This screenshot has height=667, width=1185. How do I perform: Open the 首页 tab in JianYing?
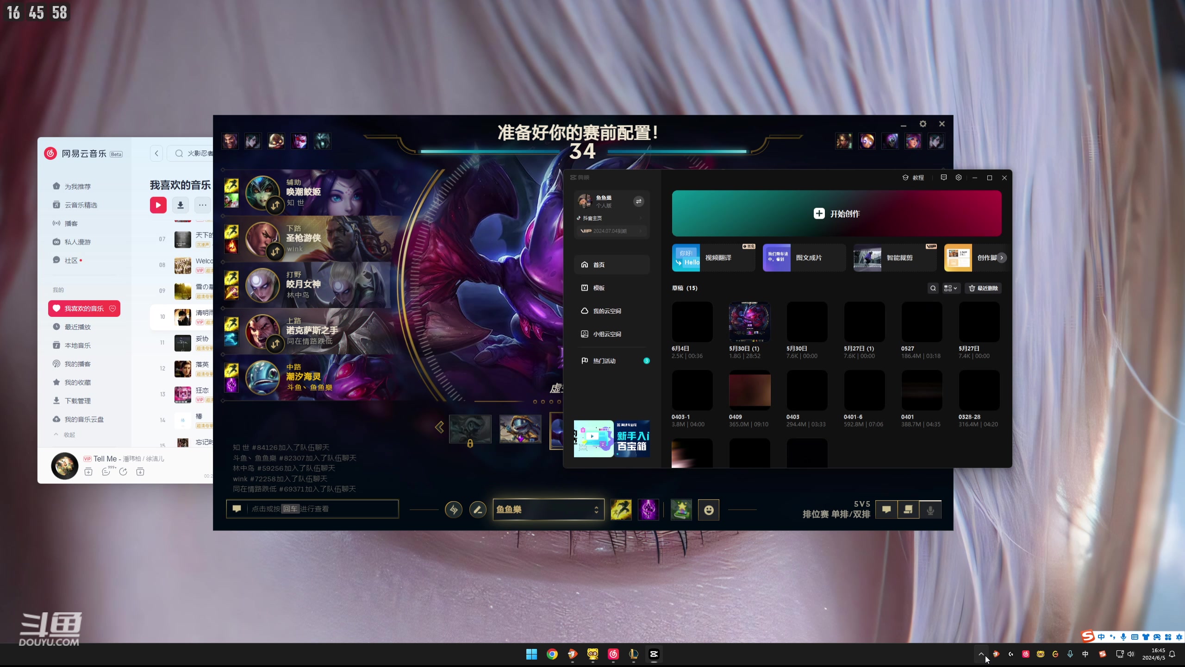click(x=612, y=264)
